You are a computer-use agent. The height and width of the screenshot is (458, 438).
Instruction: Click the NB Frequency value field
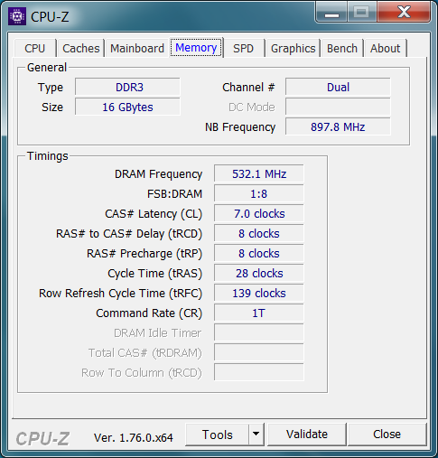click(x=338, y=126)
